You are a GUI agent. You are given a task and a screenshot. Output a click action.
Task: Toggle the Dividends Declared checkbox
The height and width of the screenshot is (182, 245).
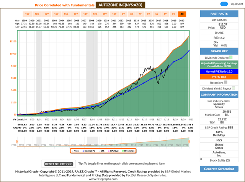point(231,57)
